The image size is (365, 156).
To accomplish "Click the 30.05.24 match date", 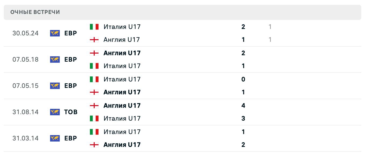I will (x=25, y=33).
